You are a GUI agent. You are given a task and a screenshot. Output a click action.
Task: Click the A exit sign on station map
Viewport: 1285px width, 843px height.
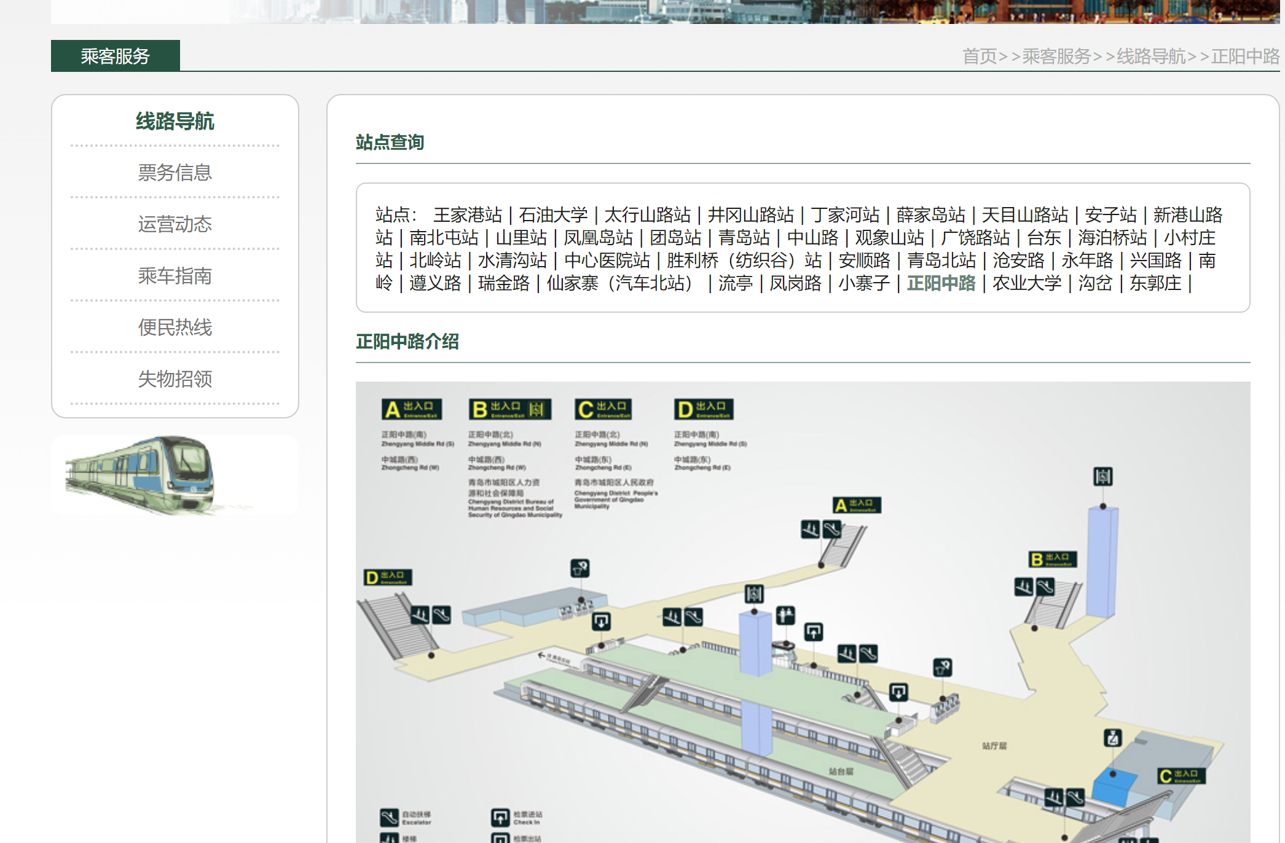click(x=857, y=506)
